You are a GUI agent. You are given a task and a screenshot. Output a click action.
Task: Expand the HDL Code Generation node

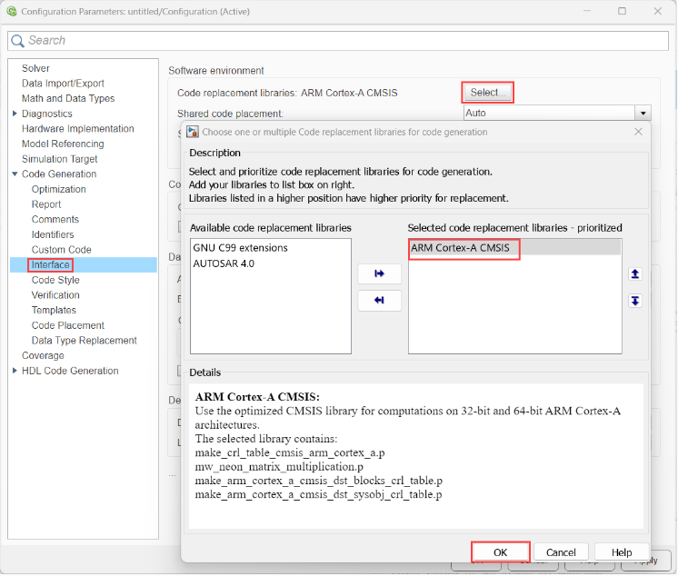pyautogui.click(x=15, y=371)
